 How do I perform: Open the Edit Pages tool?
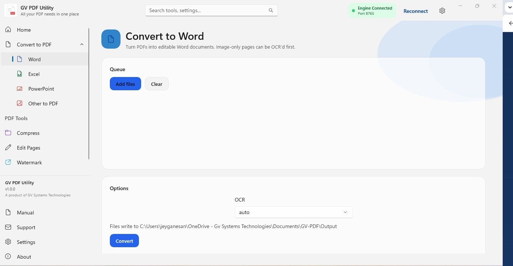(44, 147)
